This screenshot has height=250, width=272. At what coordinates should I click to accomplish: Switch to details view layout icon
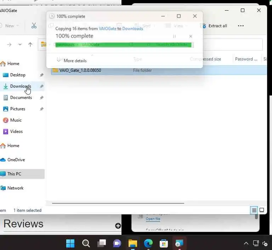tap(254, 210)
